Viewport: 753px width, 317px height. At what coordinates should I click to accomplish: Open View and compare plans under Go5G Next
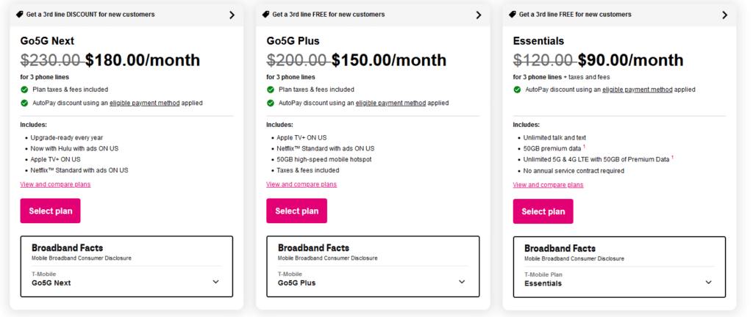(x=55, y=184)
